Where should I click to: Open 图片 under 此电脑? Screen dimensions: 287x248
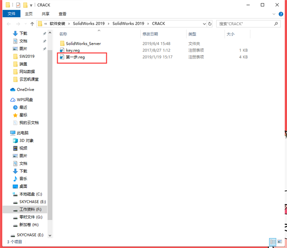[x=23, y=156]
